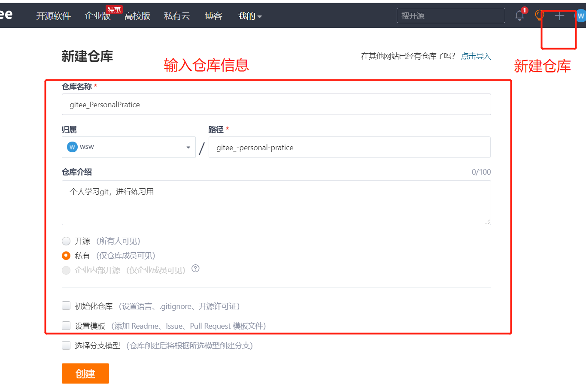Viewport: 586px width, 387px height.
Task: Open the notifications bell icon
Action: coord(519,15)
